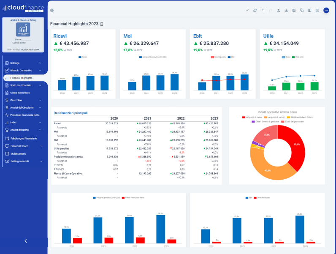Image resolution: width=336 pixels, height=254 pixels.
Task: Click the Ricavi card title
Action: pos(60,36)
